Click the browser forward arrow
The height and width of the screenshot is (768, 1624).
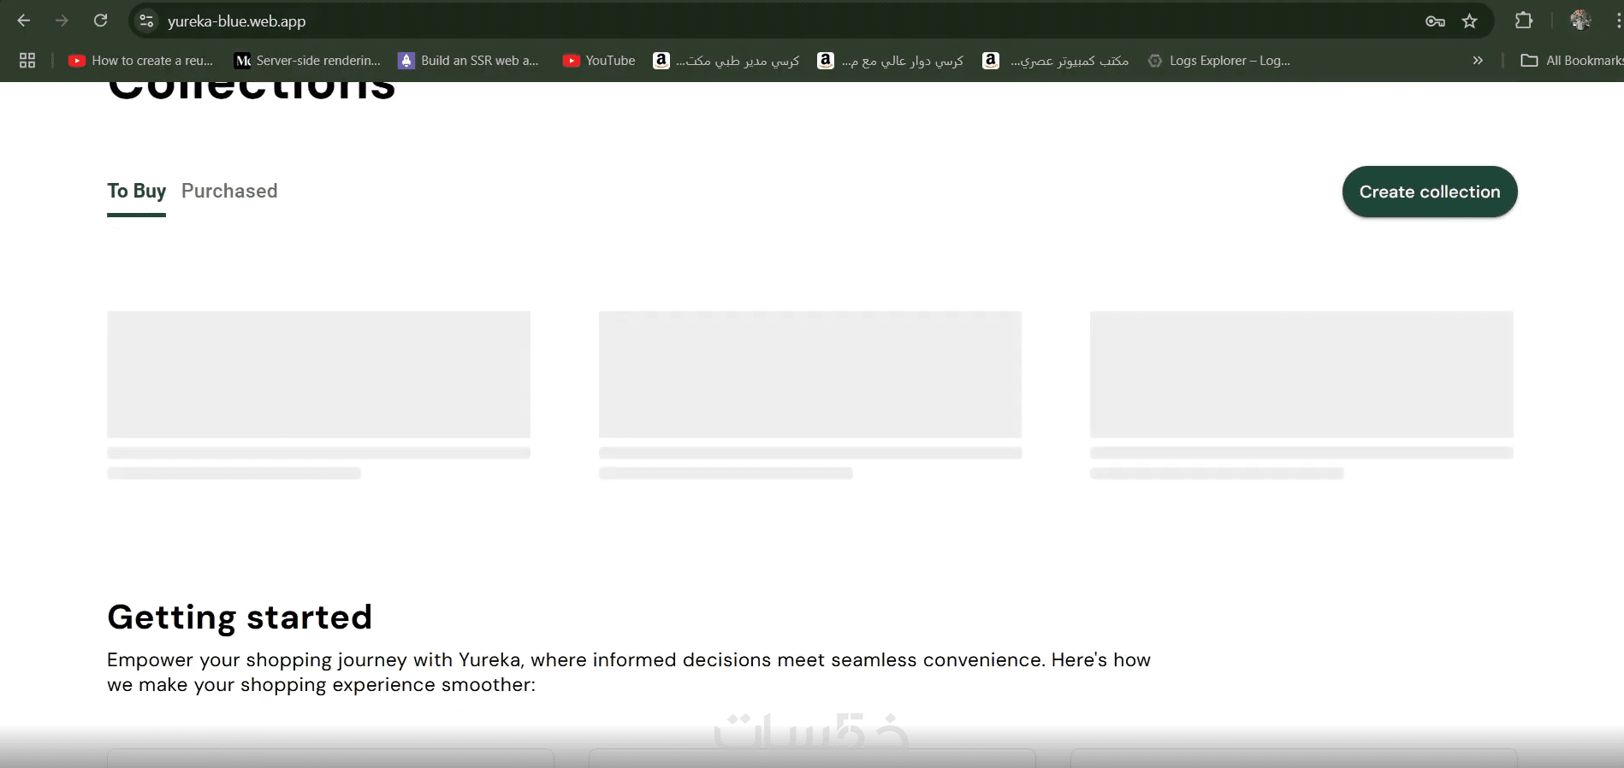(62, 21)
